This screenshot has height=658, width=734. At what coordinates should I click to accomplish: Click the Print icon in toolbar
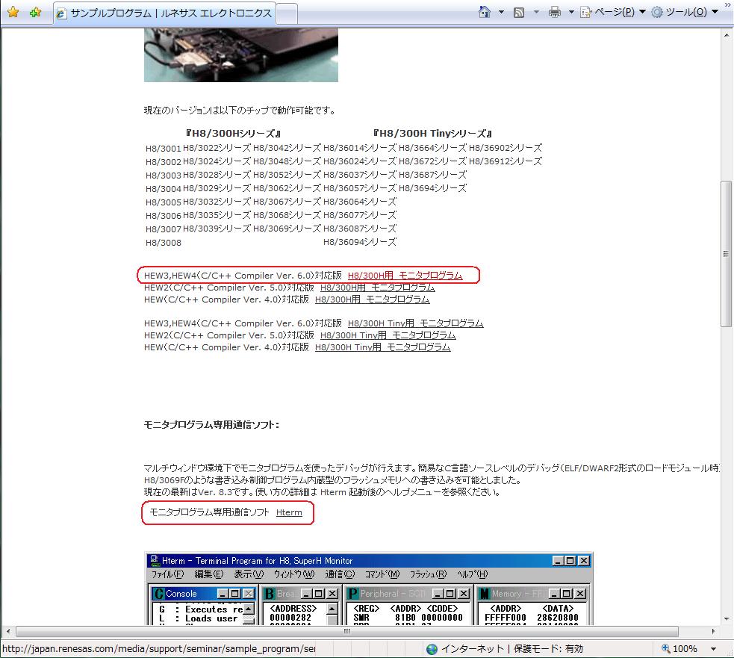[555, 12]
